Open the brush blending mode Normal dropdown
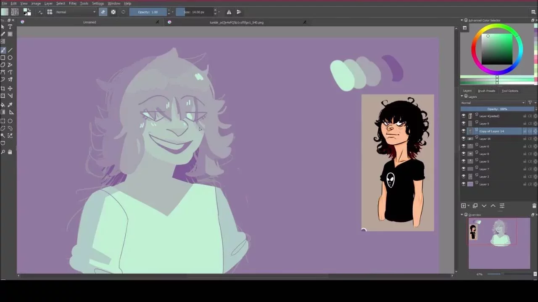 [76, 12]
